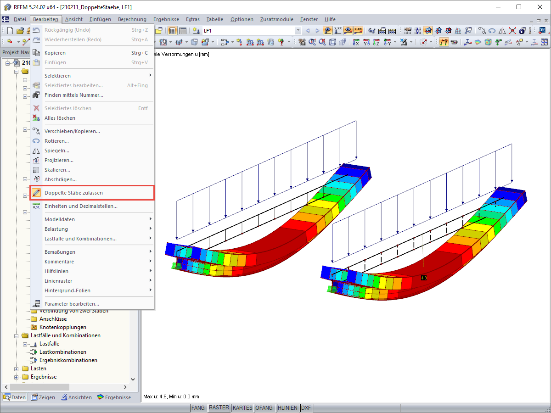This screenshot has width=551, height=413.
Task: Select the view in X direction icon
Action: click(356, 42)
